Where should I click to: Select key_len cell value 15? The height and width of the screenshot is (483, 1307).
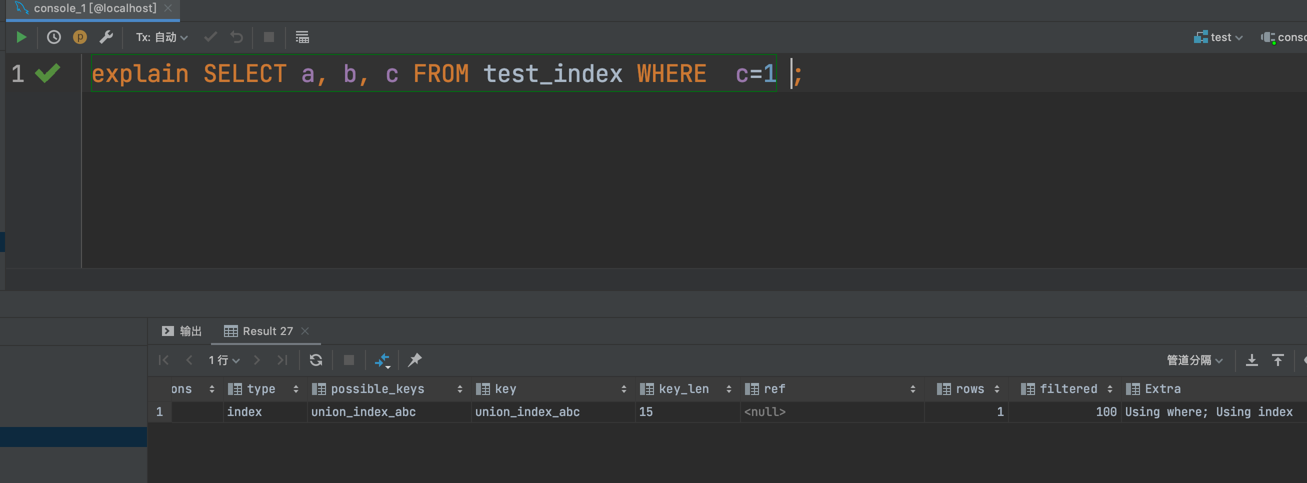687,412
